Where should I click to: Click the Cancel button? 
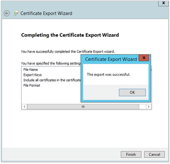(154, 154)
